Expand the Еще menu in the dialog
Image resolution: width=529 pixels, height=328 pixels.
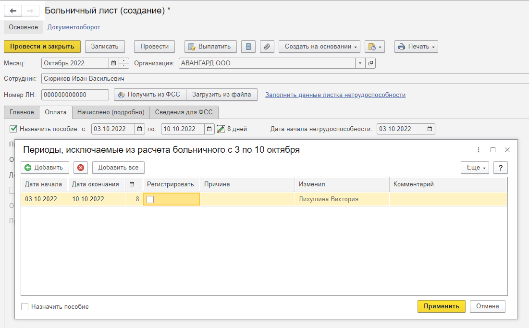point(475,168)
